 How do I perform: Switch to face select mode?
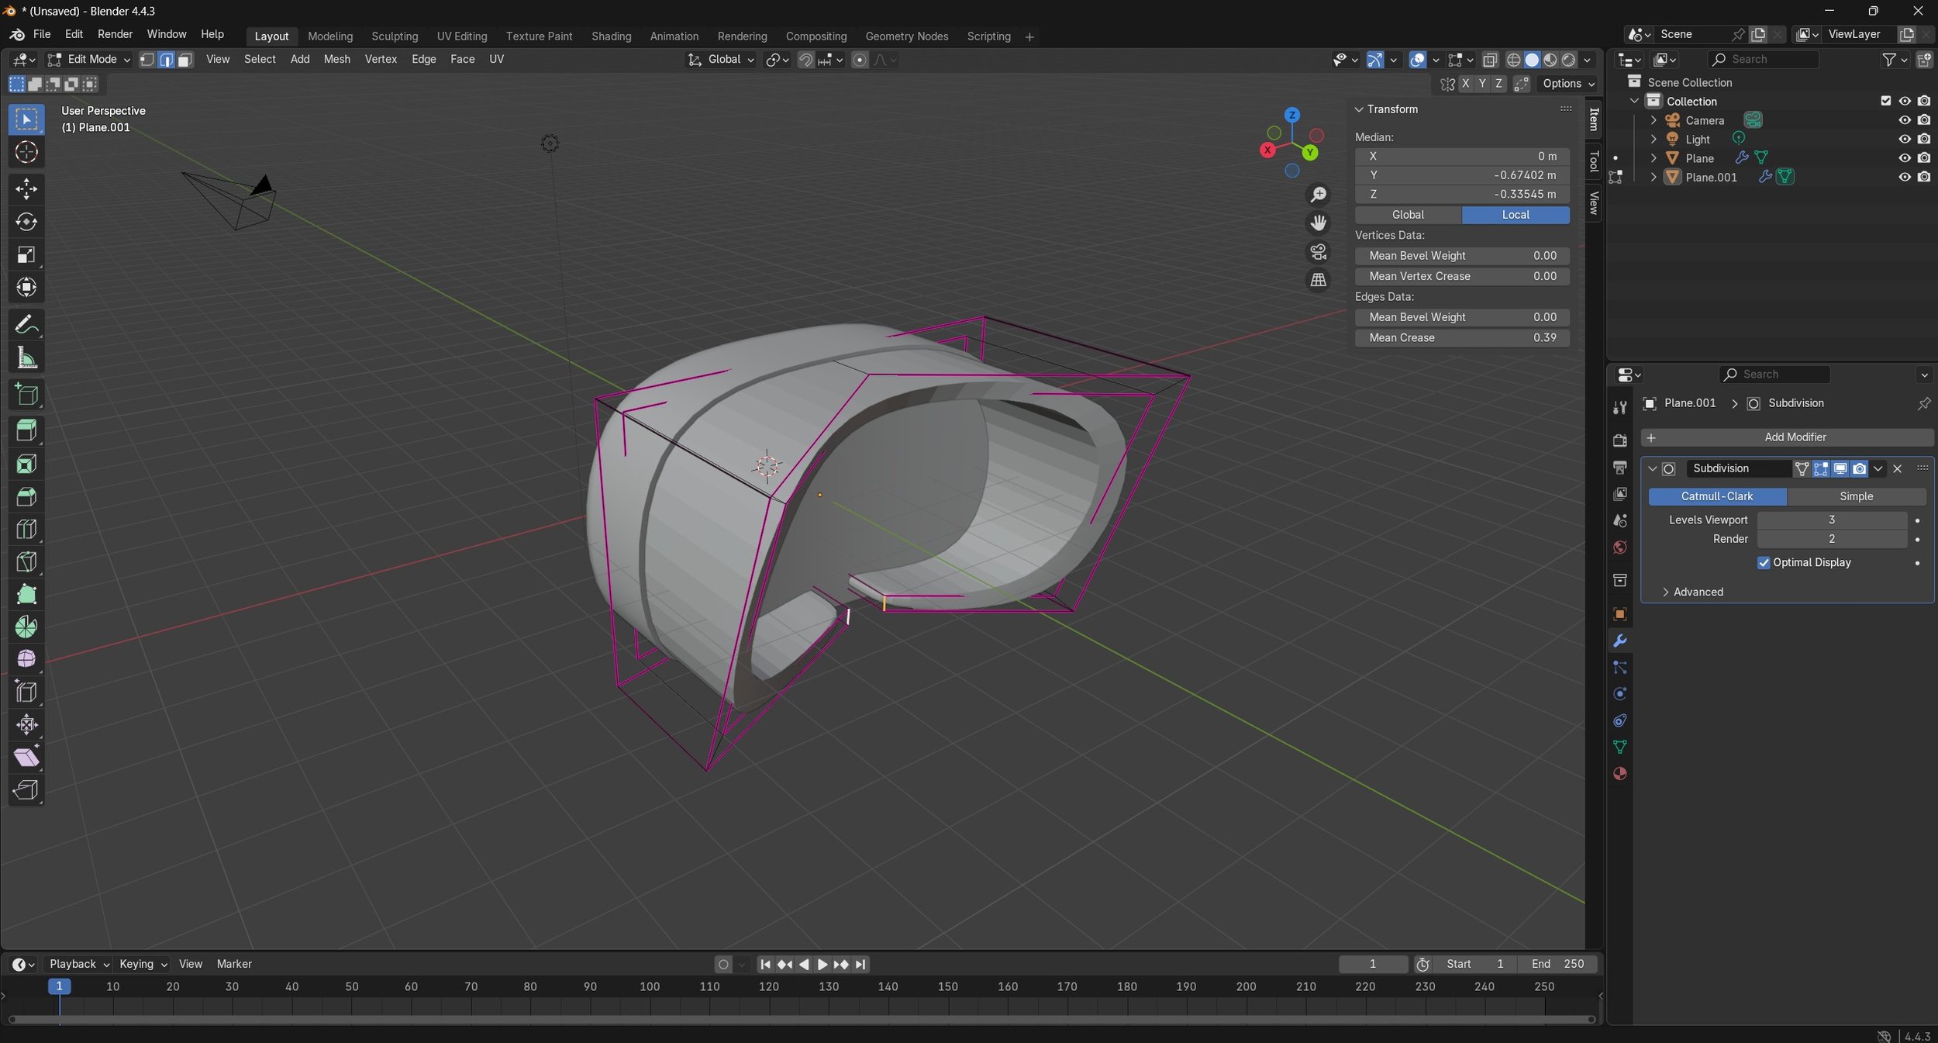(x=185, y=60)
